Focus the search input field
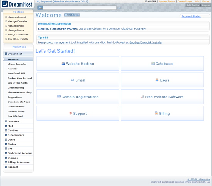This screenshot has height=186, width=212. (x=80, y=8)
